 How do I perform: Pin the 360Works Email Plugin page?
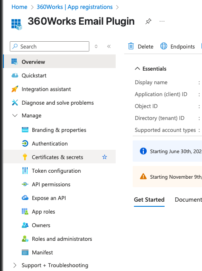click(148, 21)
